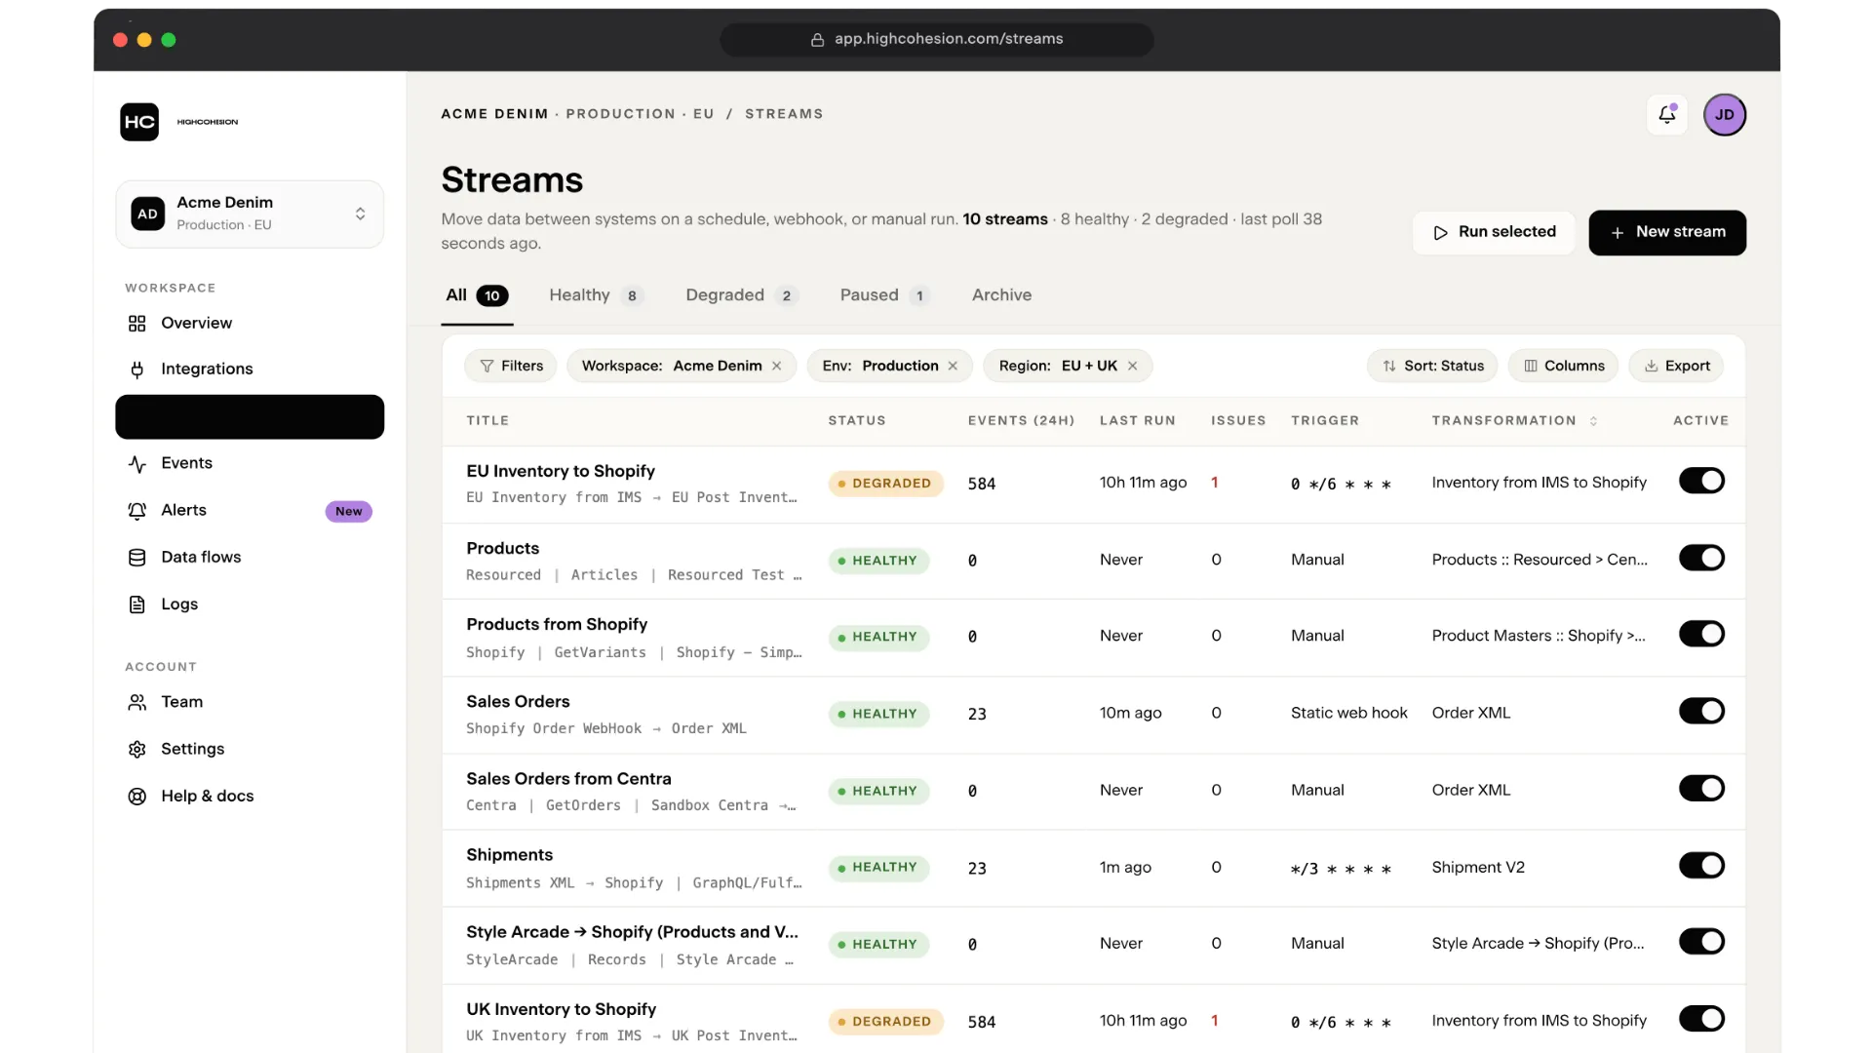Click the New badge next to Alerts
1872x1053 pixels.
tap(348, 512)
